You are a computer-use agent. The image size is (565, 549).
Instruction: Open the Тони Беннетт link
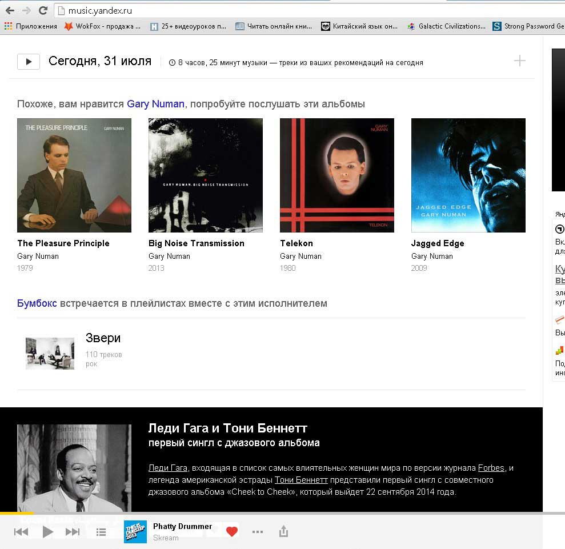[x=301, y=480]
